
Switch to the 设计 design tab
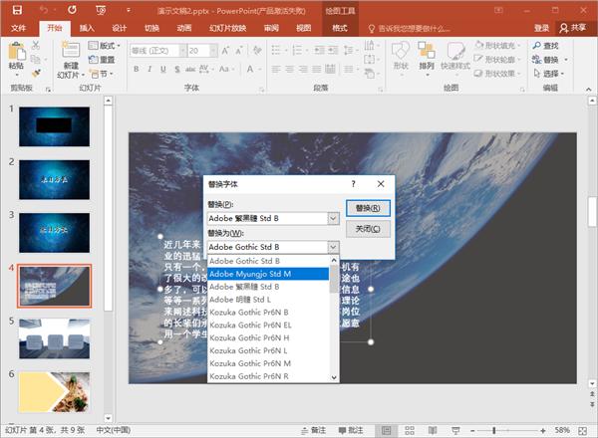119,28
